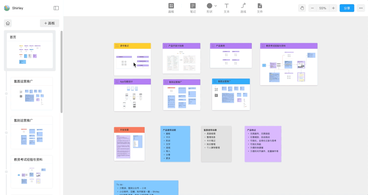Open the more options ellipsis menu

361,8
